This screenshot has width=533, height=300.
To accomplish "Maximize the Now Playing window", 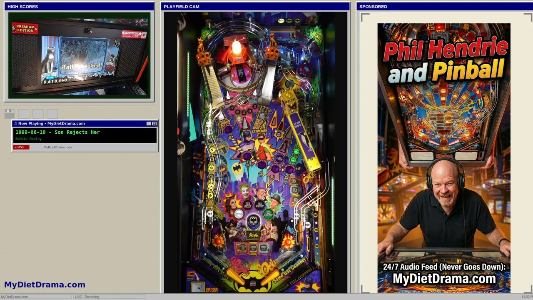I will coord(154,124).
